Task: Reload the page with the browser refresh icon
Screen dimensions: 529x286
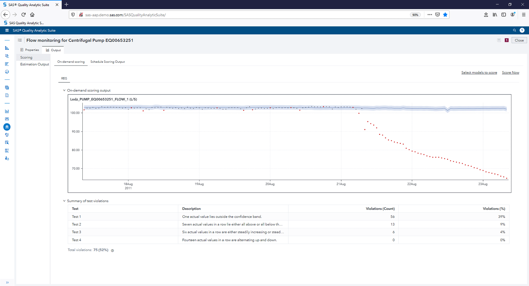Action: pyautogui.click(x=24, y=15)
